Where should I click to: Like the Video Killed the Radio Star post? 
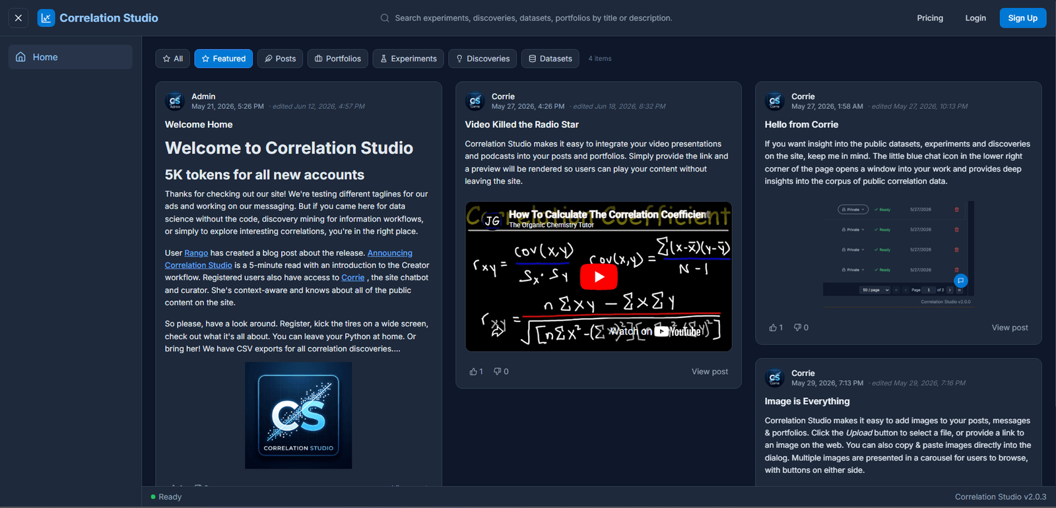click(x=477, y=372)
